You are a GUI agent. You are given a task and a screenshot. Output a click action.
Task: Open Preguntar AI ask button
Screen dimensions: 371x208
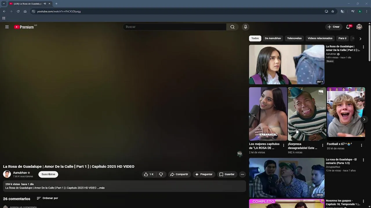pos(204,174)
